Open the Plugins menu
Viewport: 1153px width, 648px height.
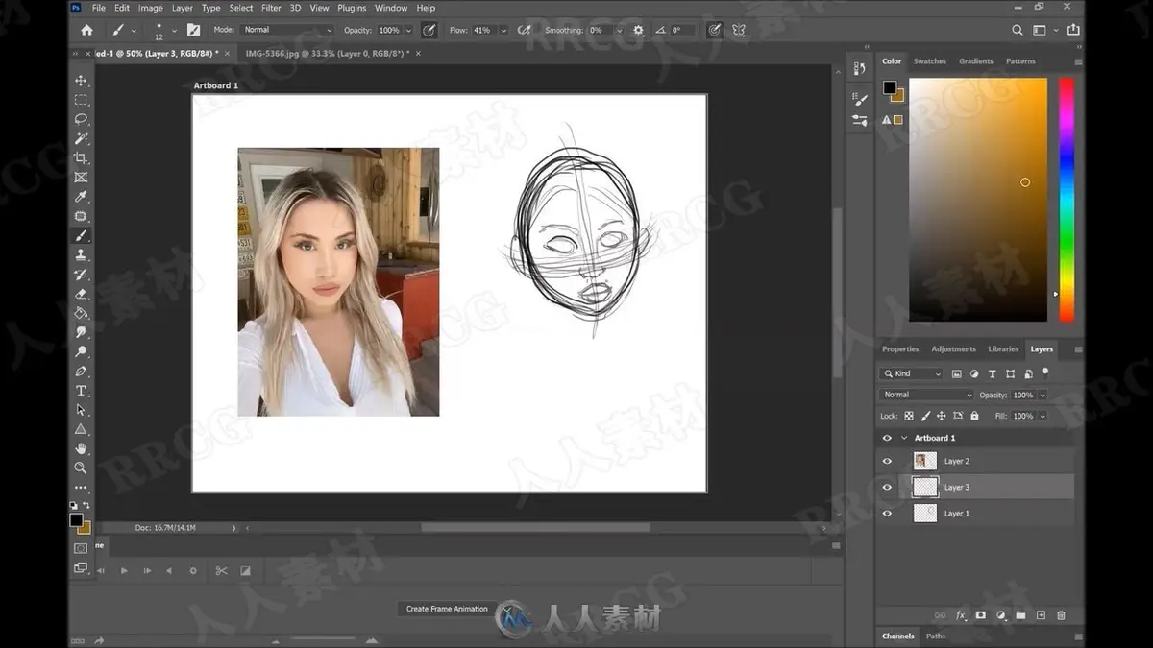(352, 8)
